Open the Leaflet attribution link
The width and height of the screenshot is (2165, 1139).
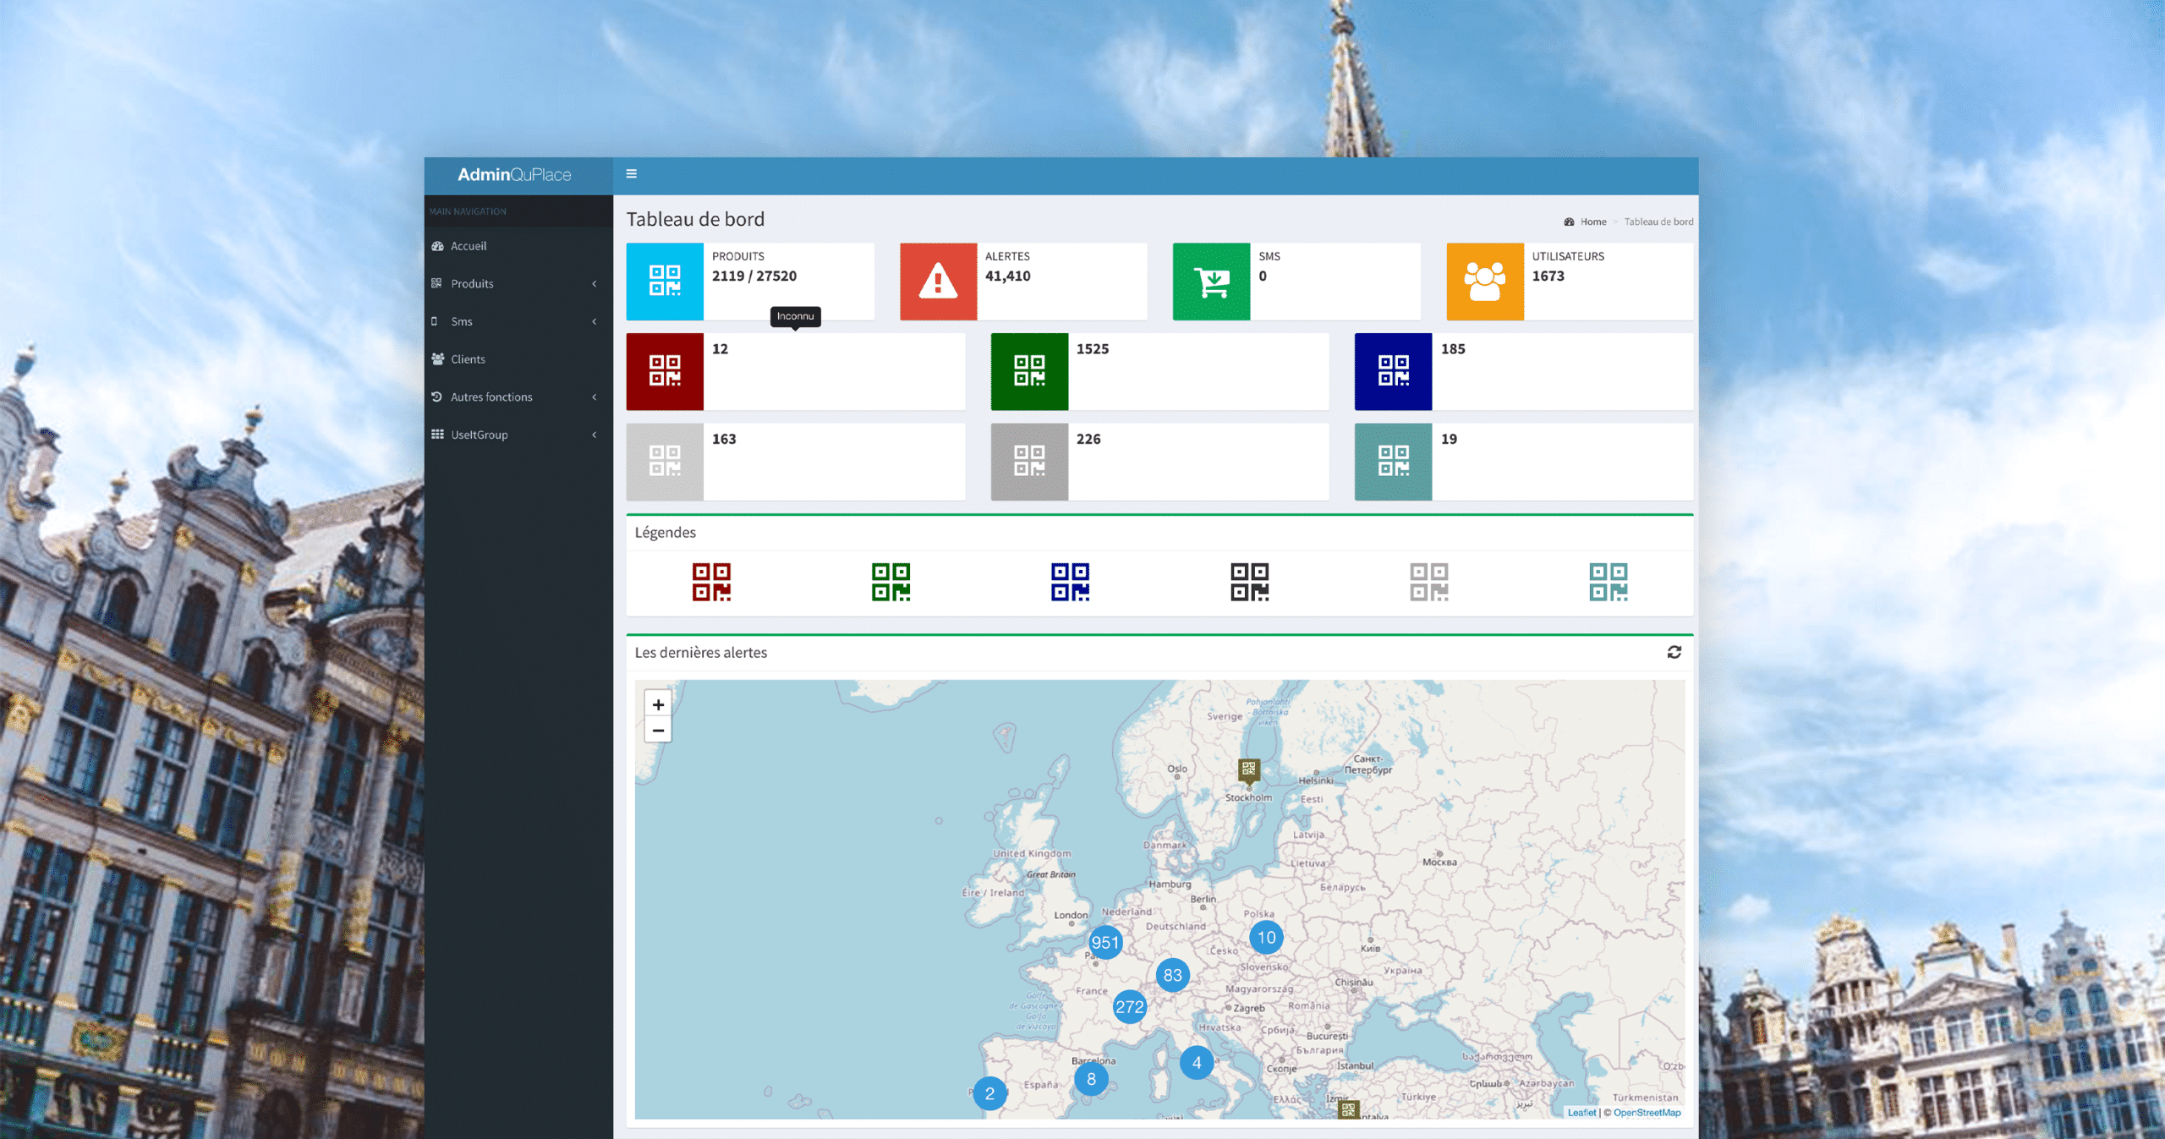click(1581, 1113)
